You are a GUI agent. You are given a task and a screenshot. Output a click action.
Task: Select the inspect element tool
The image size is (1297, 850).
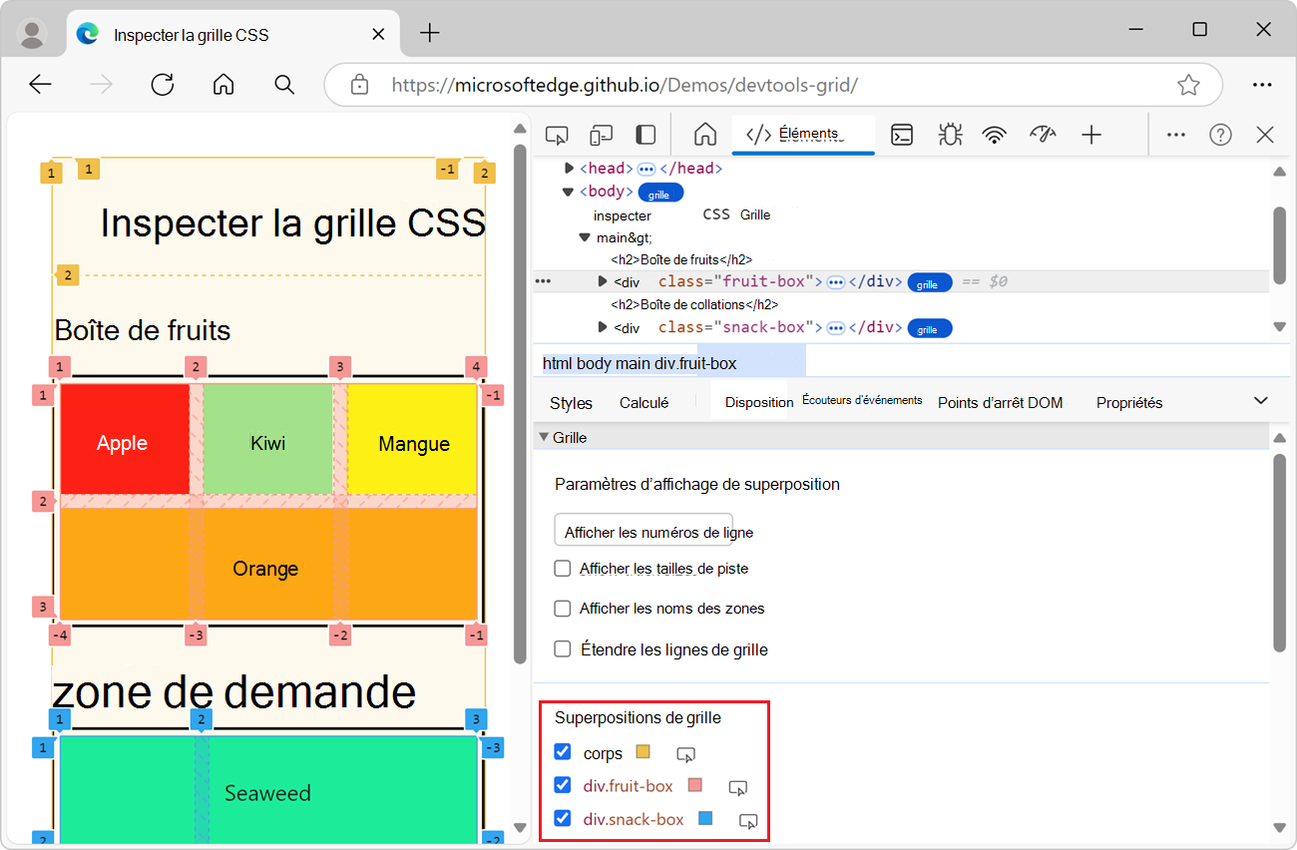[x=556, y=134]
